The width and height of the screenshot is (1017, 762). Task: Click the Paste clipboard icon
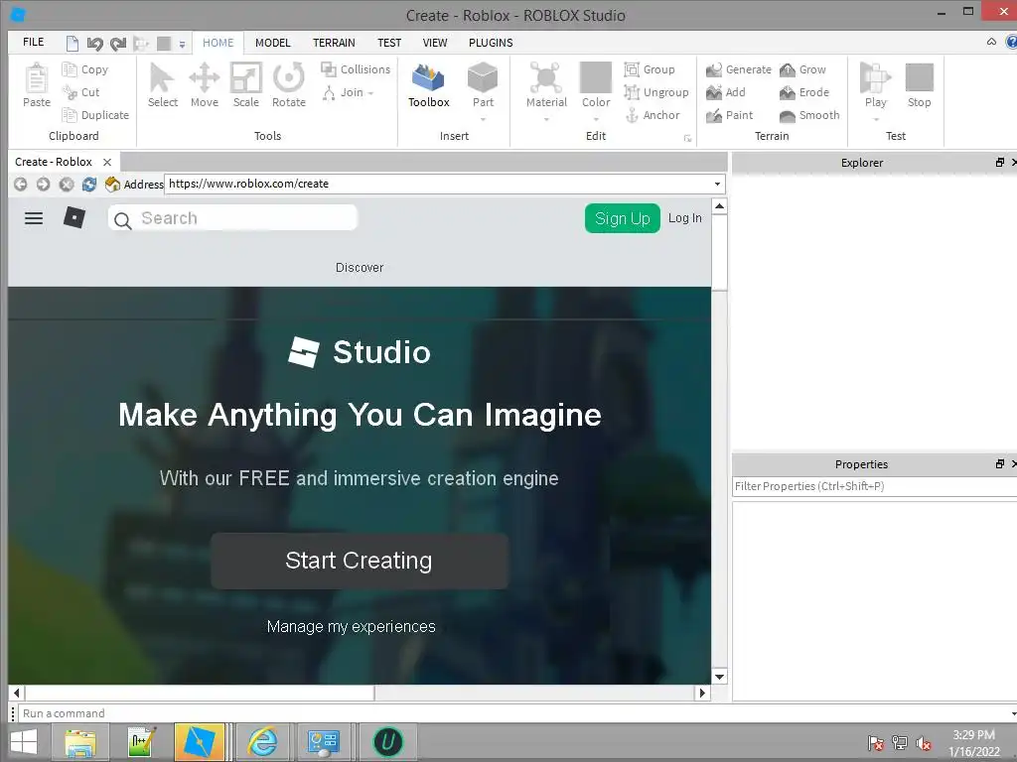point(37,78)
